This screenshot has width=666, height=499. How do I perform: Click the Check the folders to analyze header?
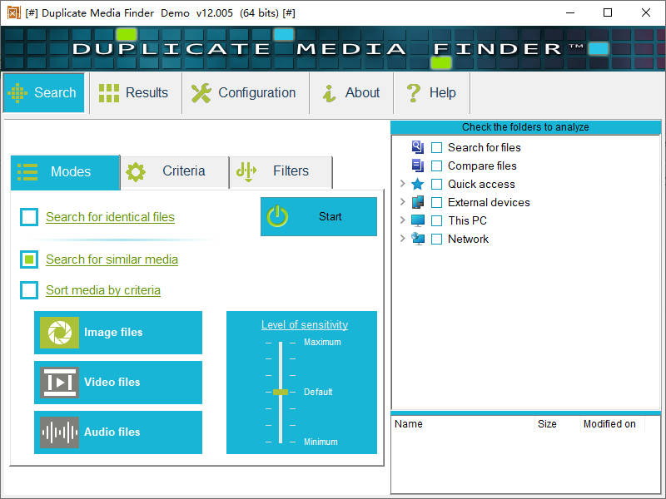525,127
